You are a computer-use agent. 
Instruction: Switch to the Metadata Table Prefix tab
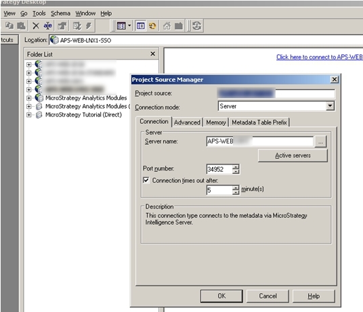pos(259,122)
